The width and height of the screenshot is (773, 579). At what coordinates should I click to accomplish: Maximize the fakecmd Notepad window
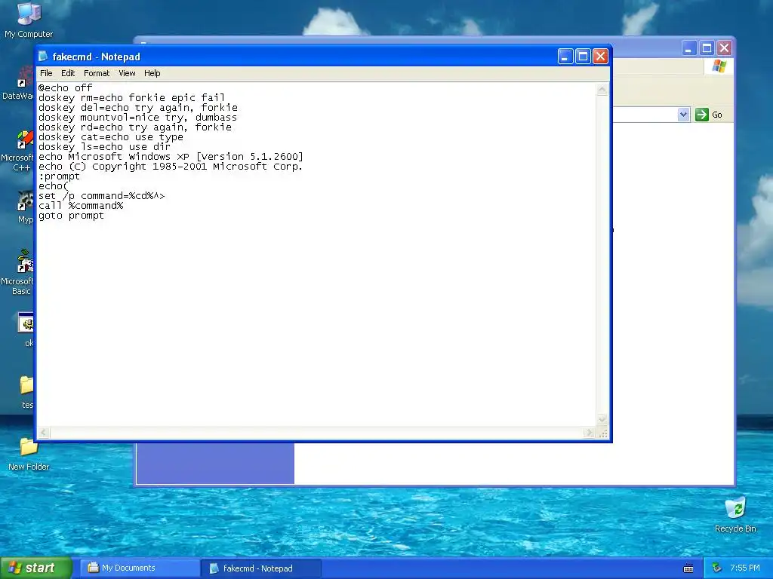pos(583,57)
